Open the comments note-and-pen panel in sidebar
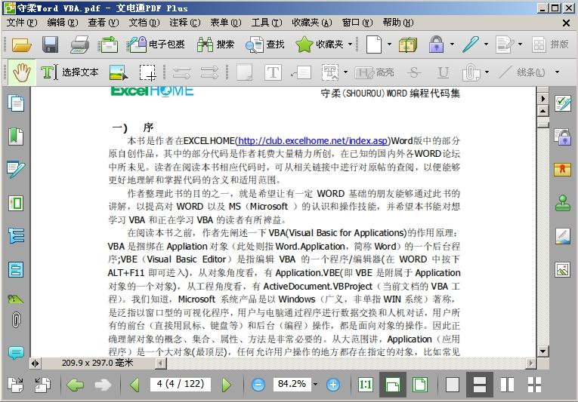 tap(16, 170)
